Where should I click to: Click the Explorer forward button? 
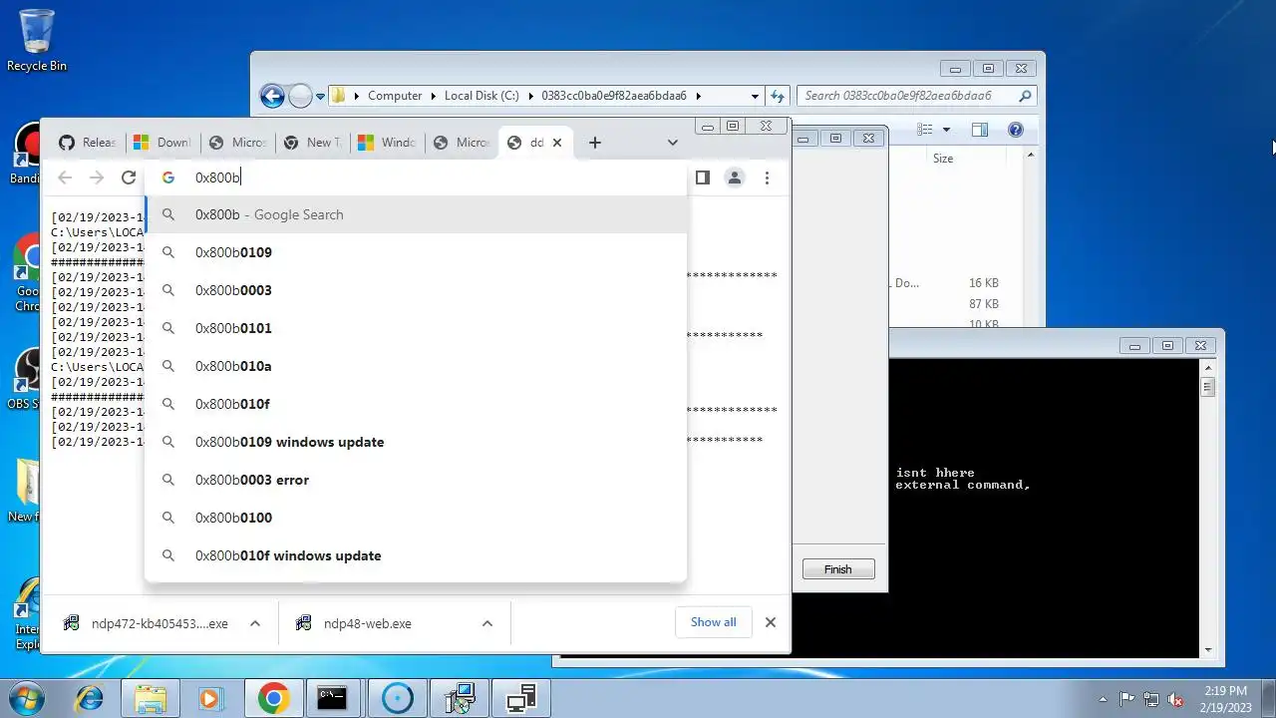pyautogui.click(x=300, y=96)
